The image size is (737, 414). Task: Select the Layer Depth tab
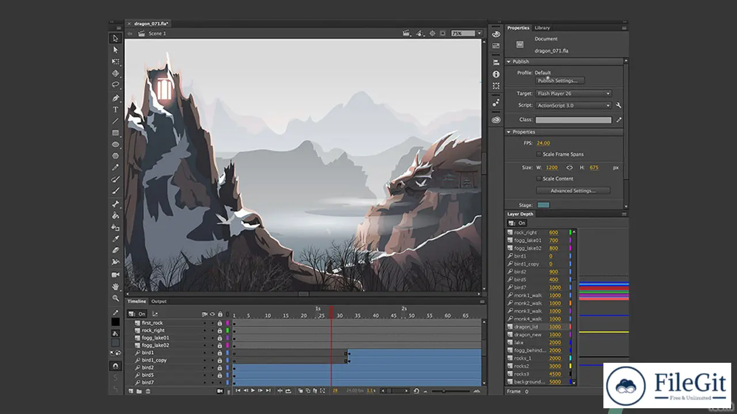coord(520,214)
